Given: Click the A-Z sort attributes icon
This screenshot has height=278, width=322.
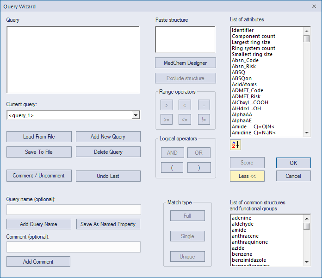Looking at the screenshot, I should pos(235,145).
